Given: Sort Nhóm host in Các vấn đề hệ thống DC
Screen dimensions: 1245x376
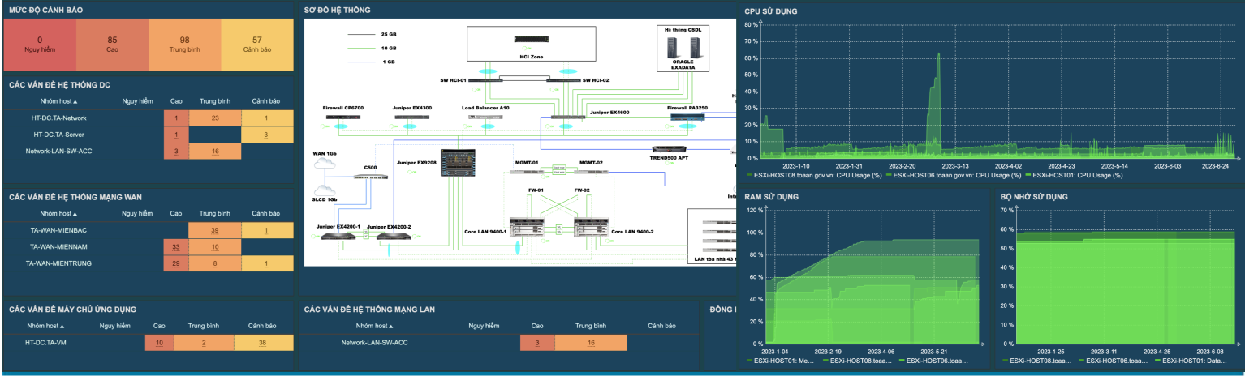Looking at the screenshot, I should pyautogui.click(x=58, y=101).
